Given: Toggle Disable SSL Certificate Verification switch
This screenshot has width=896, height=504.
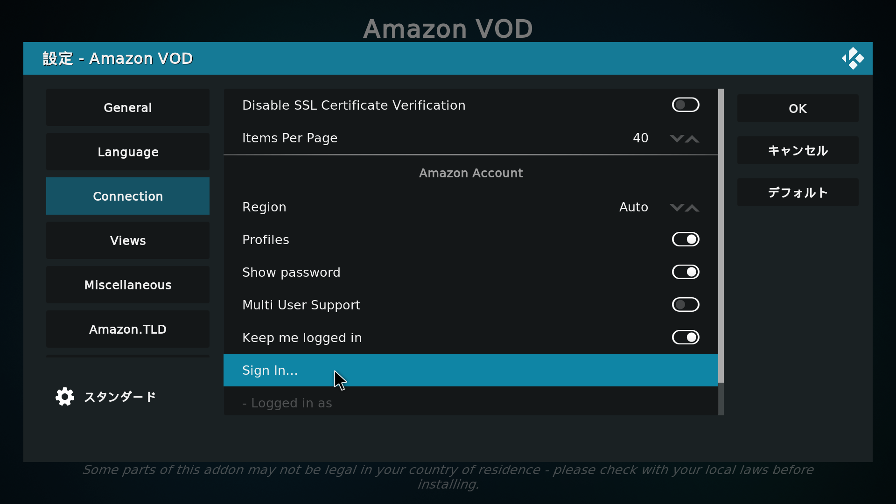Looking at the screenshot, I should coord(685,105).
